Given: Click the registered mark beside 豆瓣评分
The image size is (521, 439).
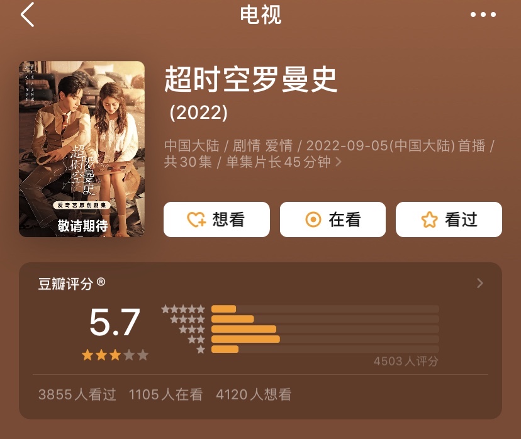Looking at the screenshot, I should pyautogui.click(x=101, y=282).
